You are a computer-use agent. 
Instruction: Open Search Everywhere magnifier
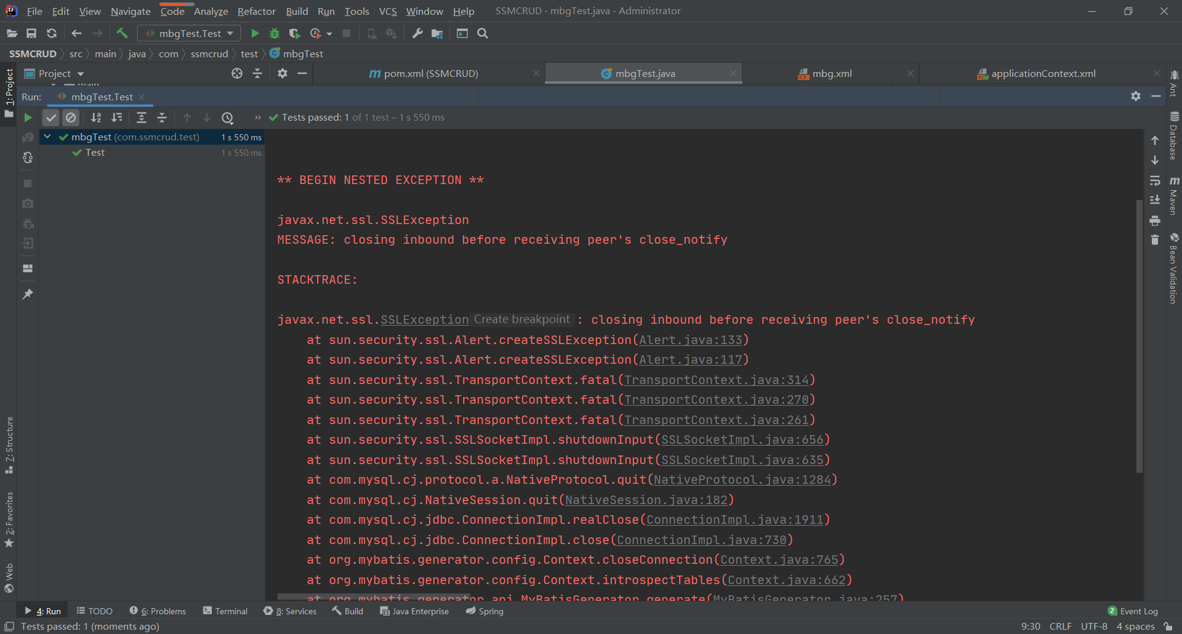(x=483, y=33)
